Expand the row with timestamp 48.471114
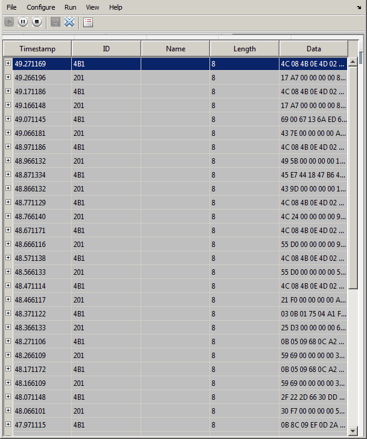The image size is (367, 439). (8, 285)
